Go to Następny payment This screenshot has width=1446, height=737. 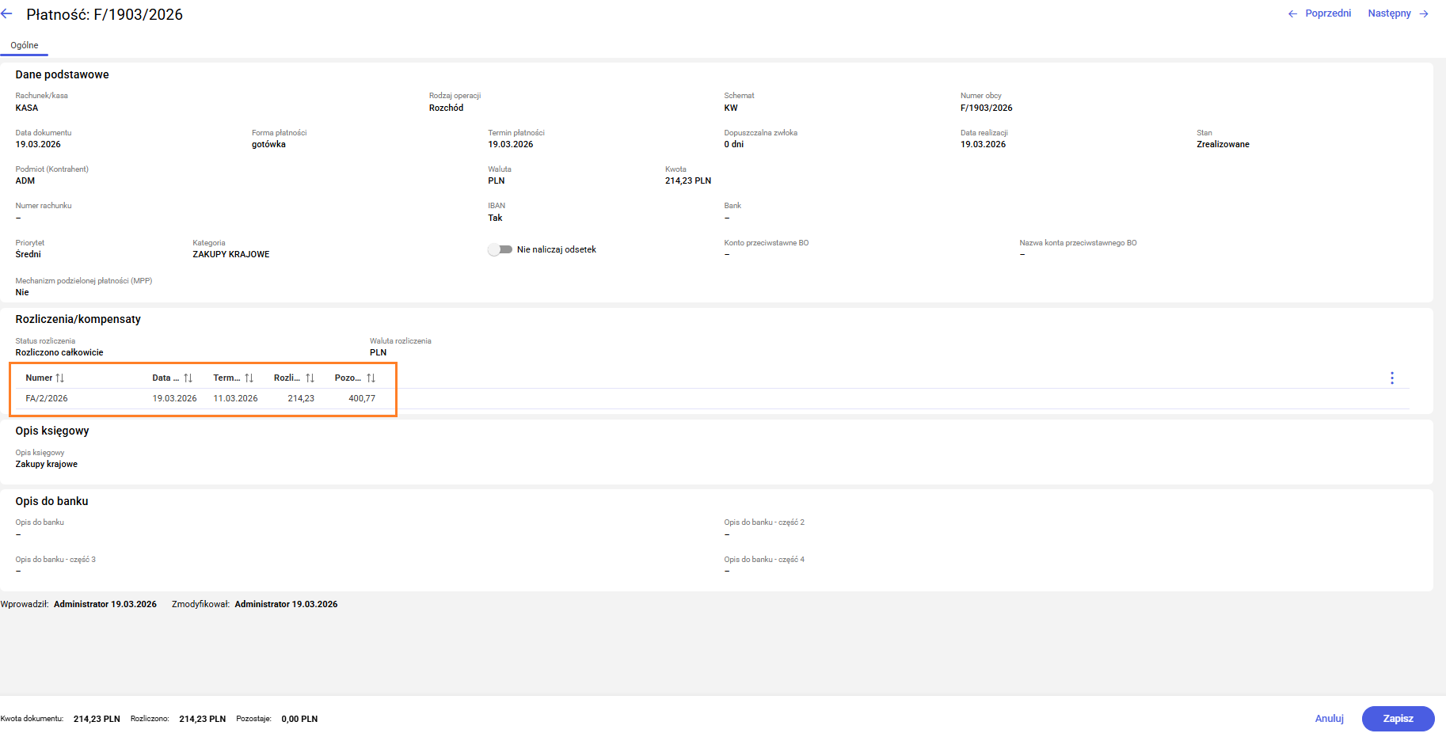[x=1398, y=13]
